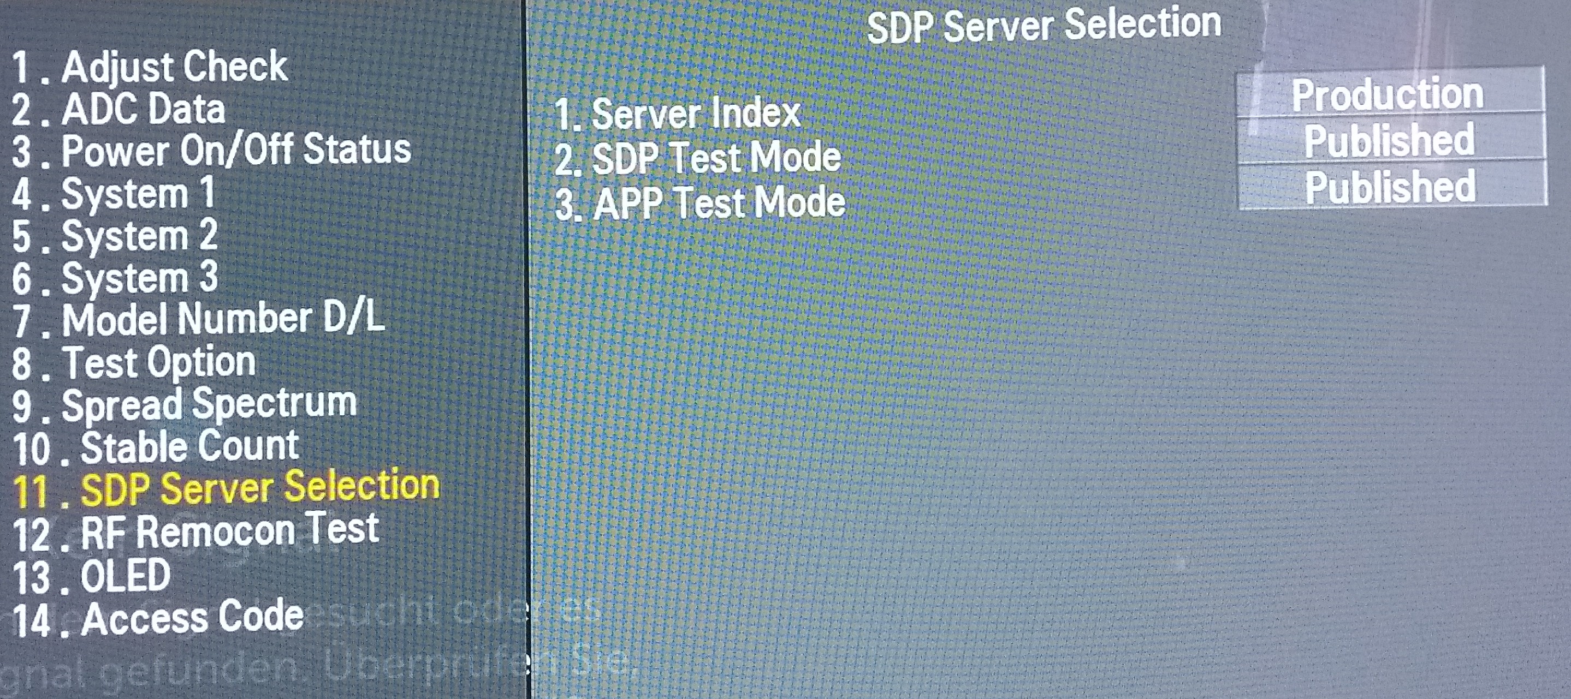Select highlighted SDP Server Selection entry
Image resolution: width=1571 pixels, height=699 pixels.
[226, 488]
